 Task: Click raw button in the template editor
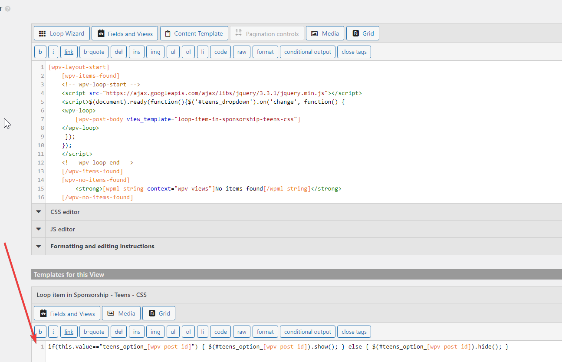pos(242,332)
